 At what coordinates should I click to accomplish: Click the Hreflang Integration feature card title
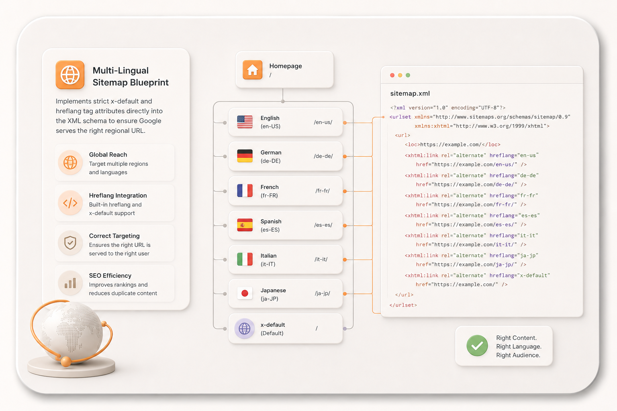pos(118,195)
